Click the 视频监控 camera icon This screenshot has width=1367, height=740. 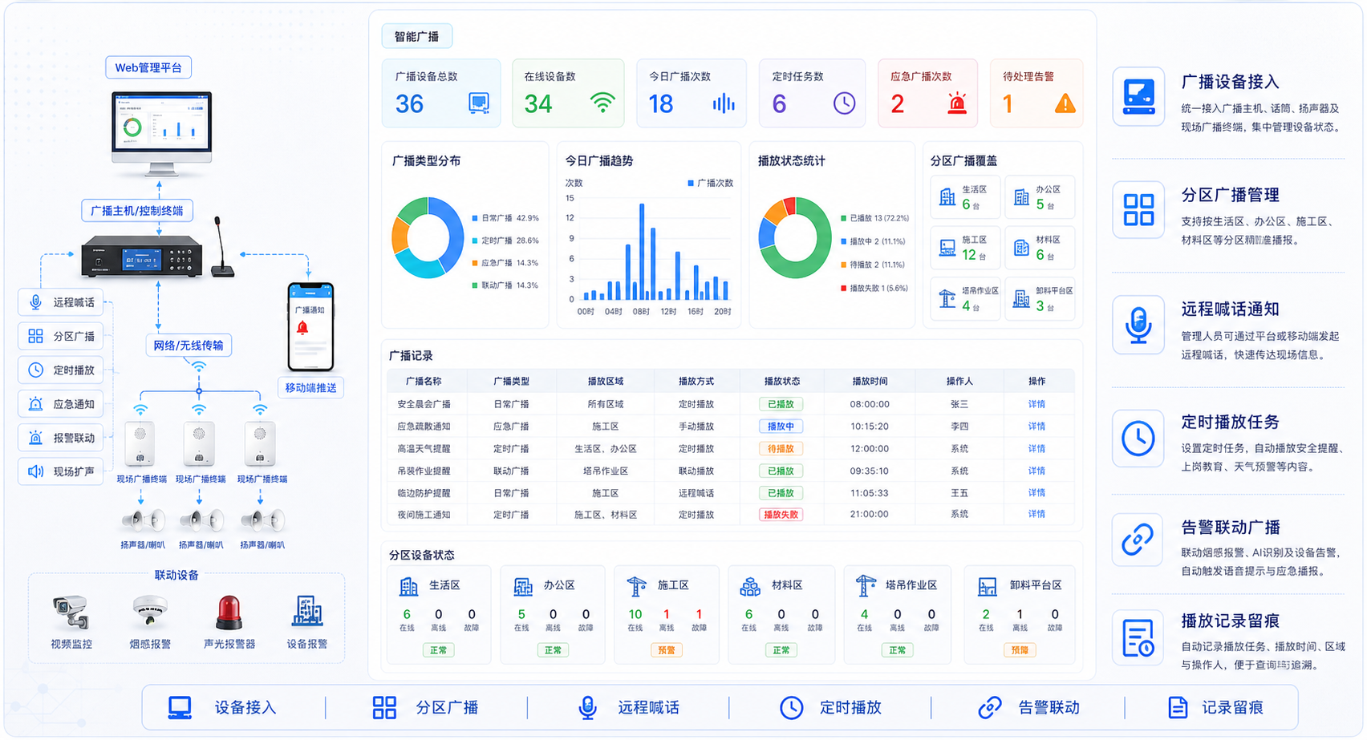click(71, 613)
